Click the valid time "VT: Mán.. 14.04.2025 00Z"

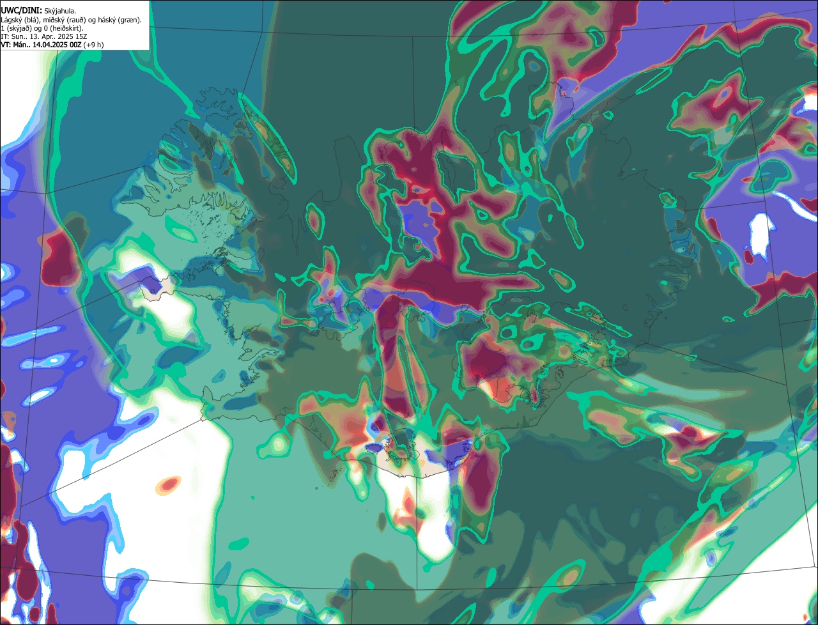pyautogui.click(x=40, y=45)
